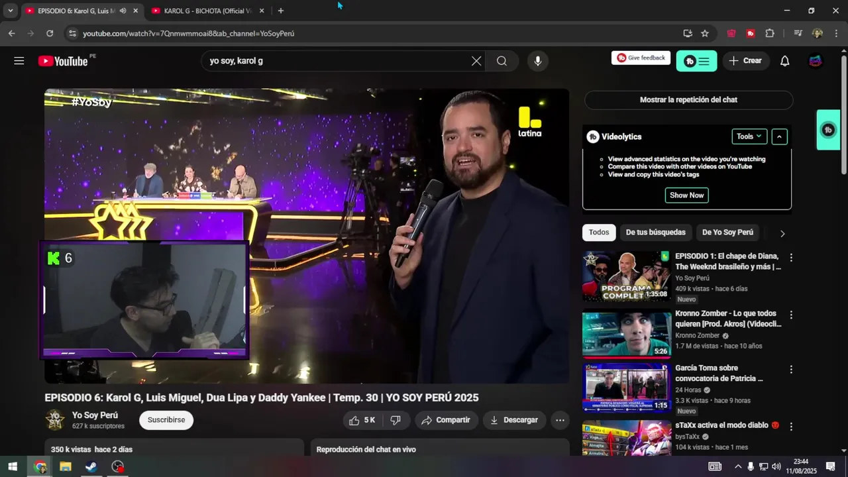Click the Compartir button

(x=447, y=420)
